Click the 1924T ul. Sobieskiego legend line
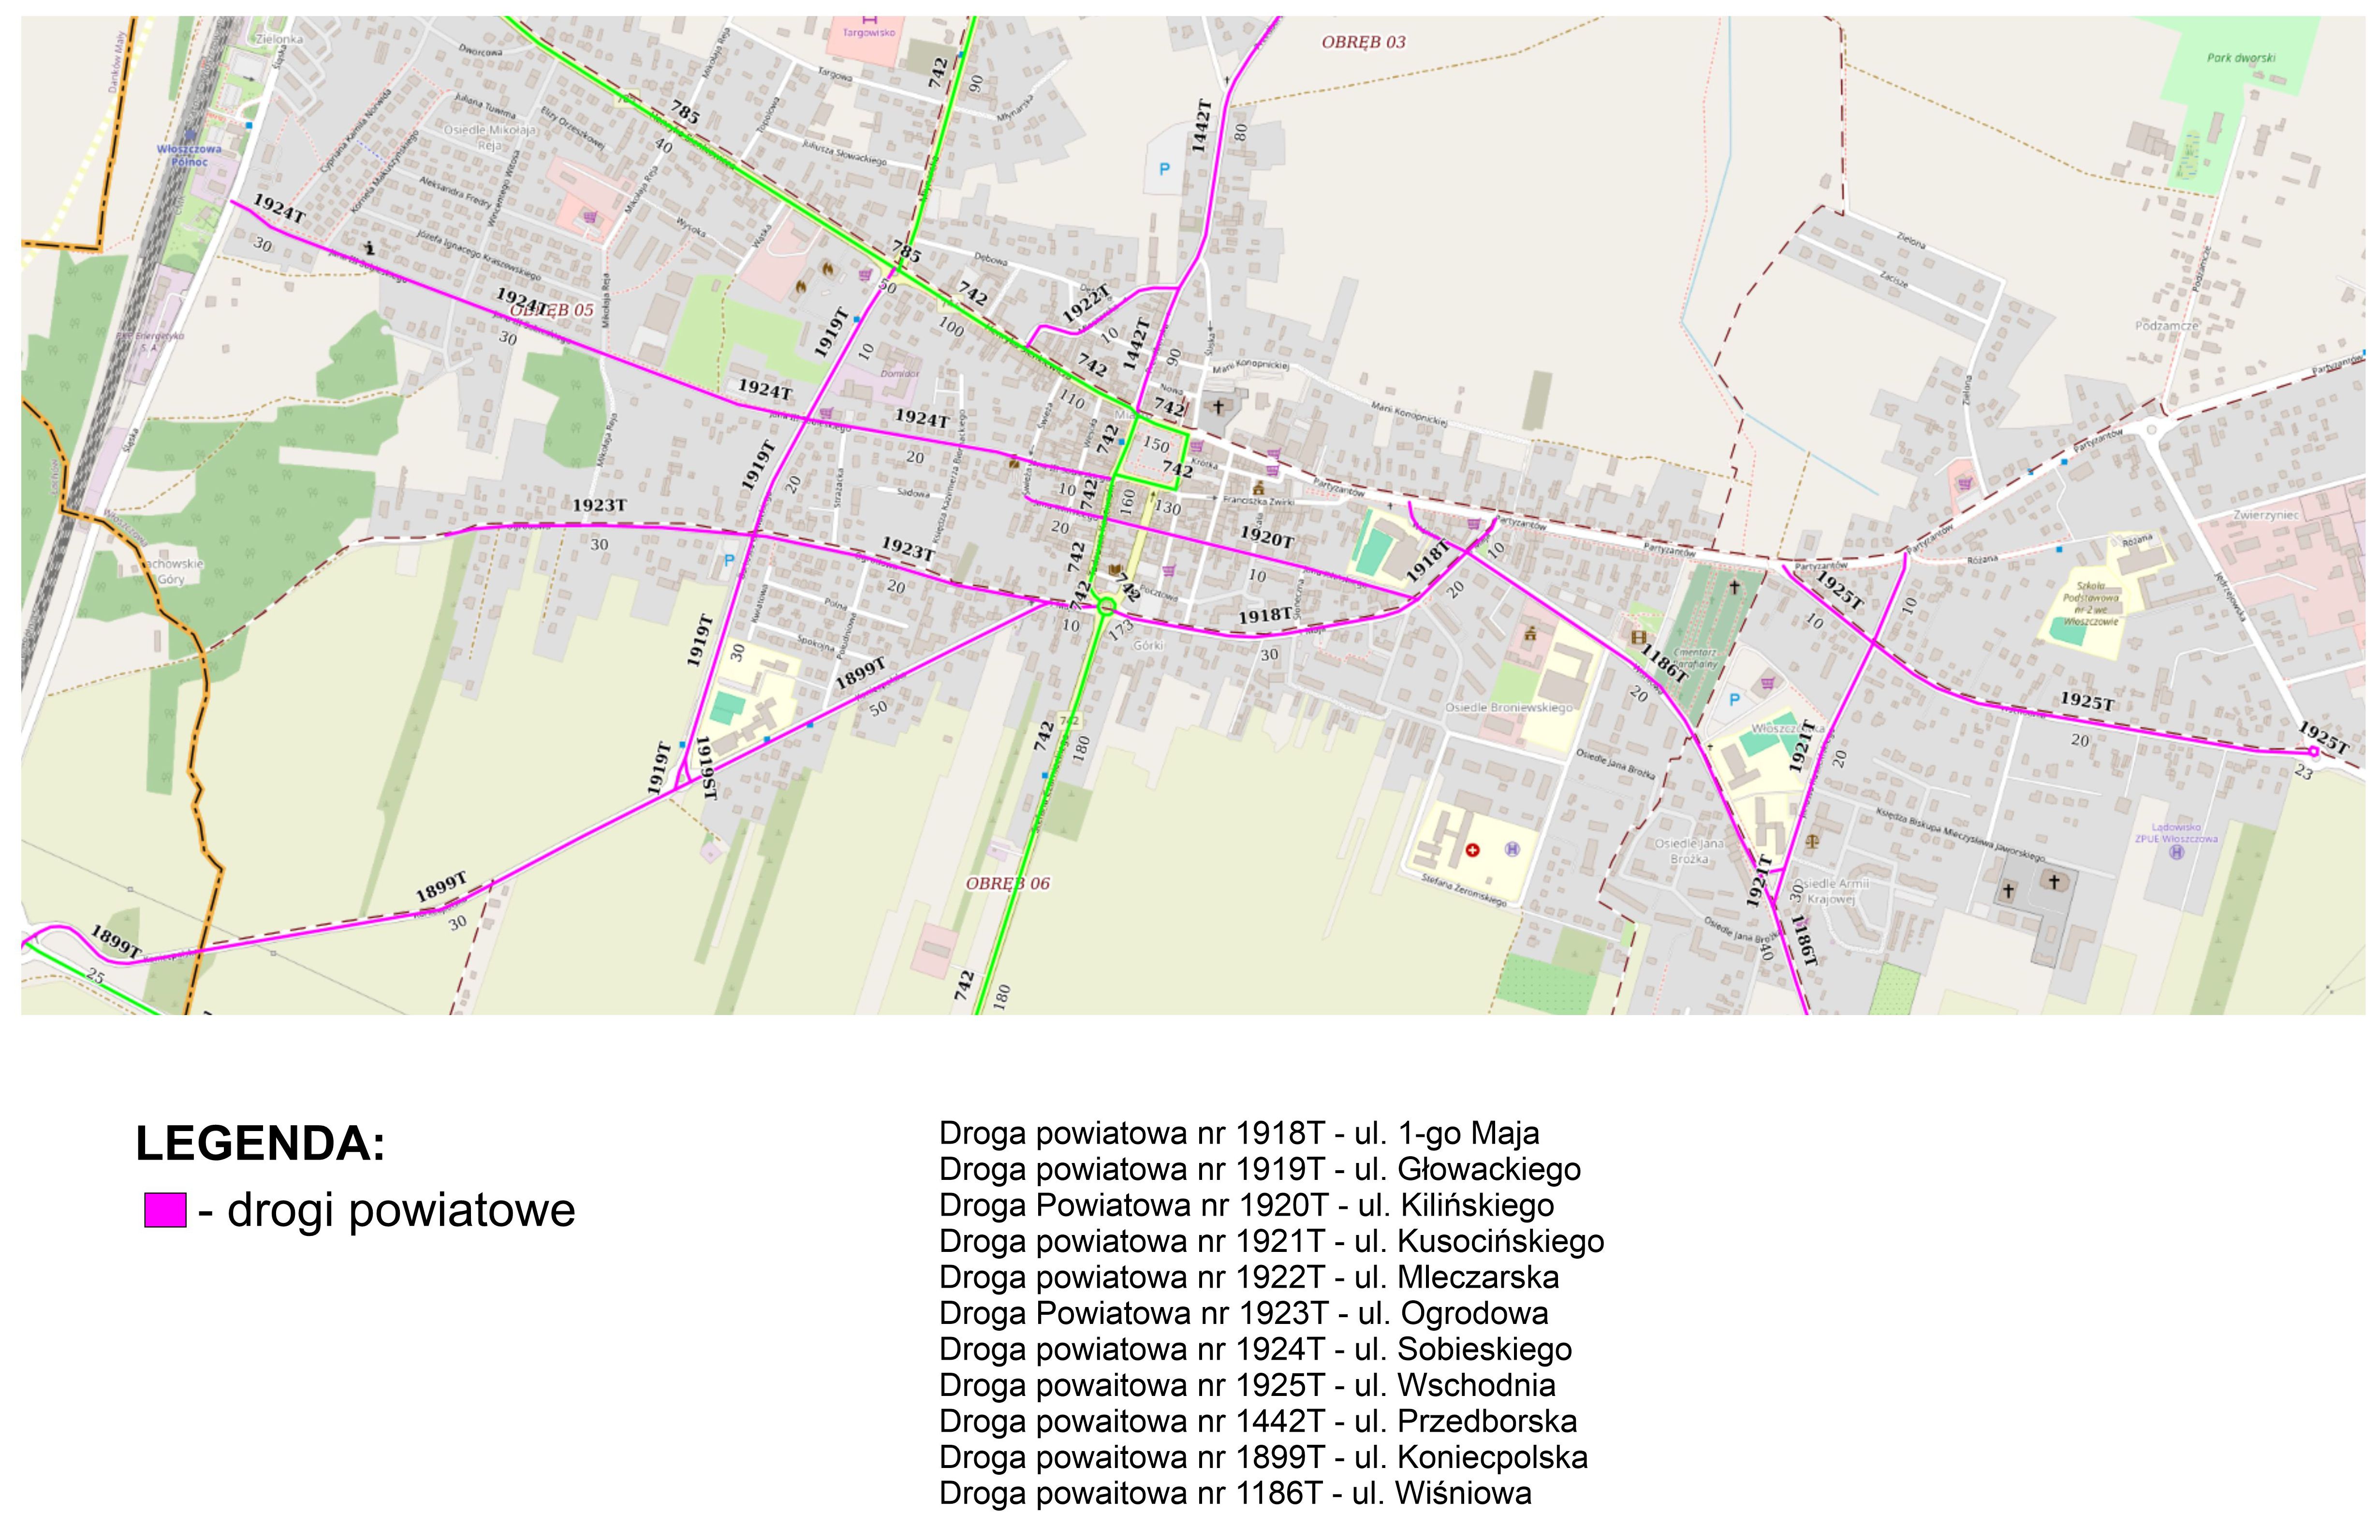Screen dimensions: 2380x1540 pyautogui.click(x=1256, y=1349)
